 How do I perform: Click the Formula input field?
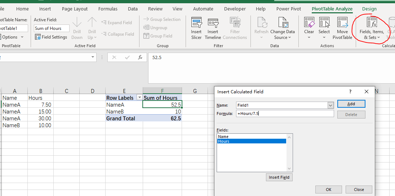(x=285, y=113)
